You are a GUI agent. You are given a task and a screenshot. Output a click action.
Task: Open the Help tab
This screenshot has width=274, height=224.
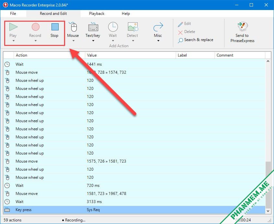point(126,14)
